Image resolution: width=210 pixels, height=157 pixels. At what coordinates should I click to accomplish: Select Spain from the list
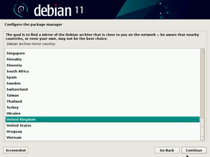click(x=11, y=77)
